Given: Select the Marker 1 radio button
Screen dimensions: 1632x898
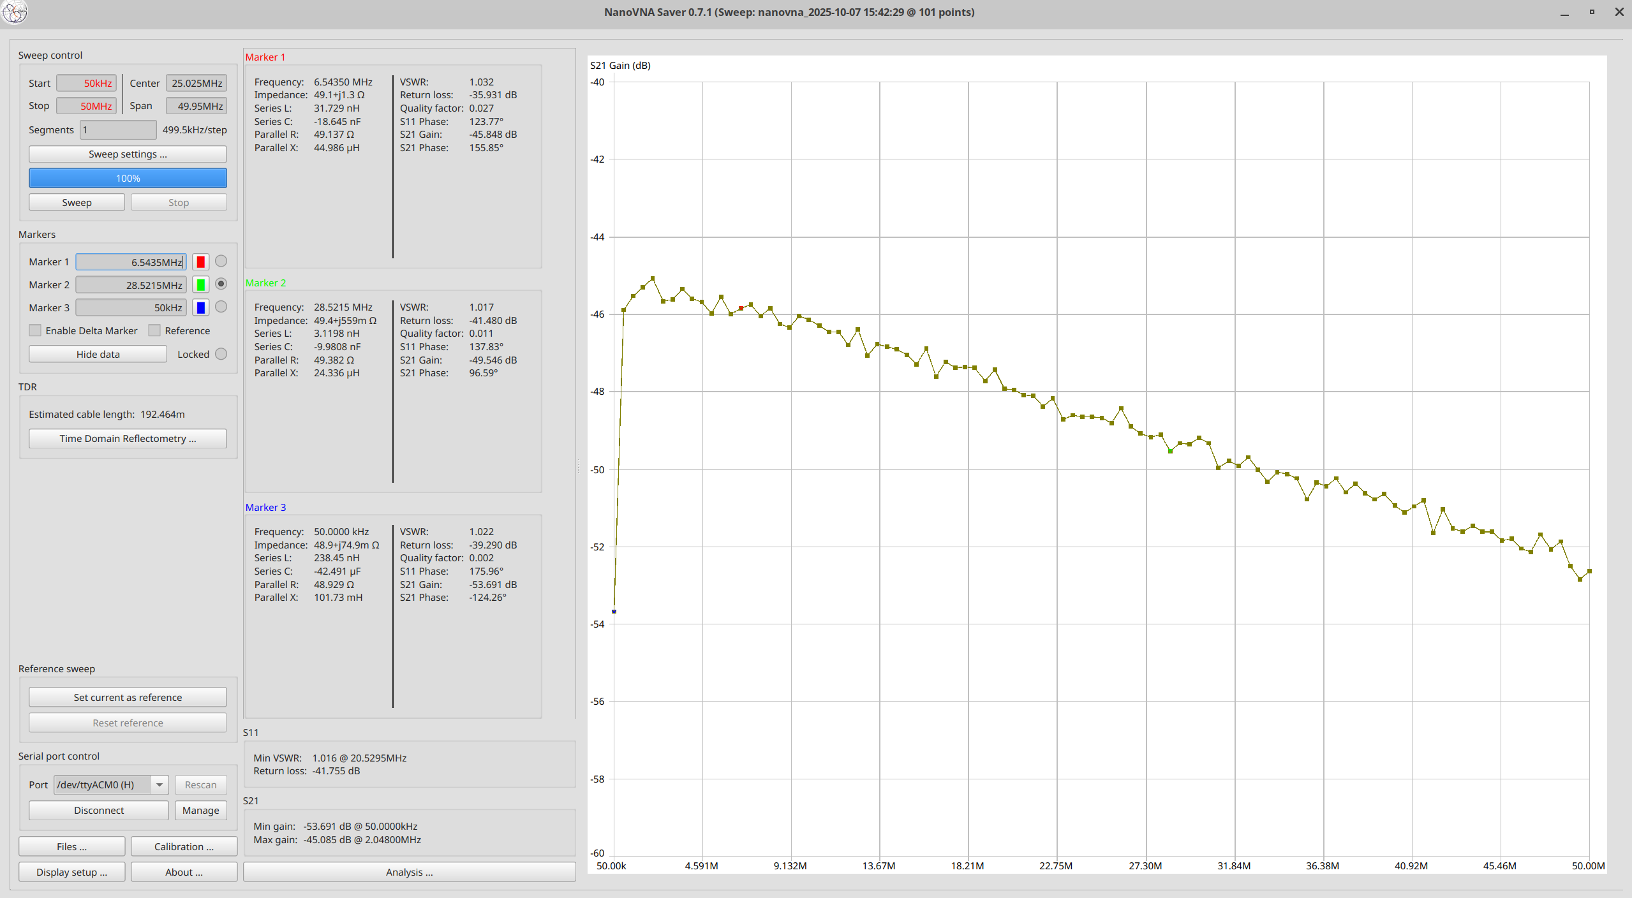Looking at the screenshot, I should (x=221, y=261).
